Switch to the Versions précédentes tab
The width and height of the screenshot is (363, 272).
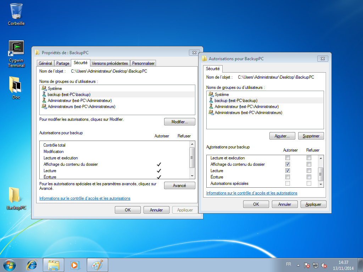[x=110, y=63]
